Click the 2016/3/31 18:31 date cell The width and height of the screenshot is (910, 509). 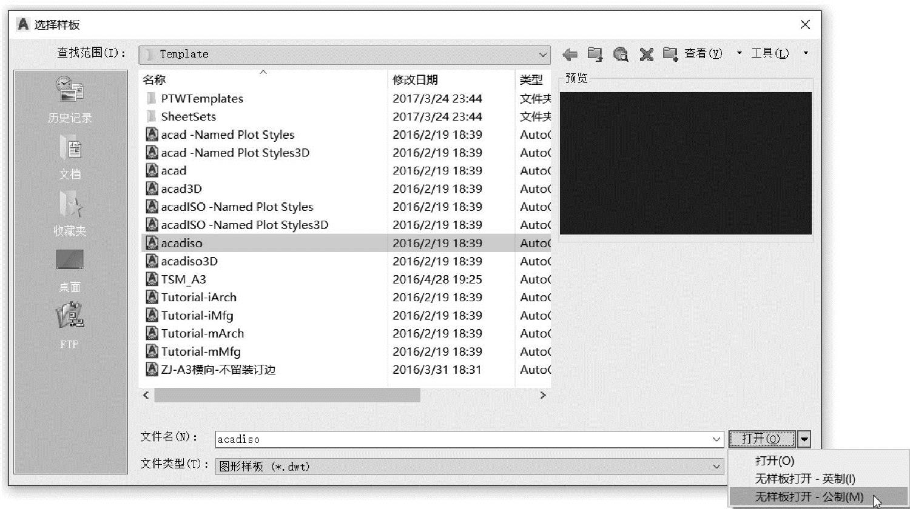pyautogui.click(x=437, y=370)
